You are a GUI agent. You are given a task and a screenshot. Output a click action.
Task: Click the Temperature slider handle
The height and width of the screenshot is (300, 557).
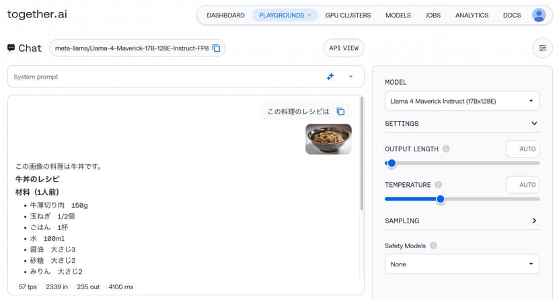click(x=441, y=198)
